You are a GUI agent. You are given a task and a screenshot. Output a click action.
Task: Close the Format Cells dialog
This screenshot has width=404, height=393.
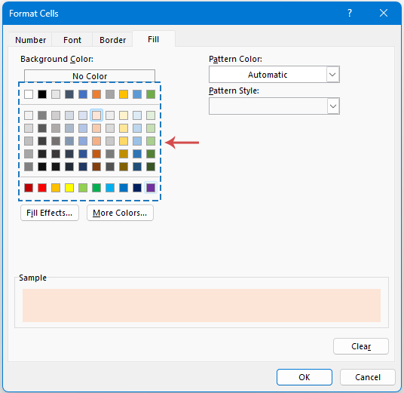click(384, 13)
